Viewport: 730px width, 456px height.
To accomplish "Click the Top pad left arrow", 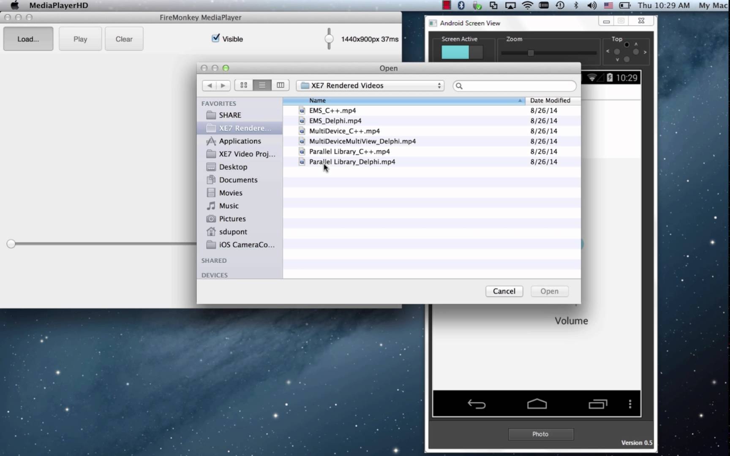I will click(607, 52).
